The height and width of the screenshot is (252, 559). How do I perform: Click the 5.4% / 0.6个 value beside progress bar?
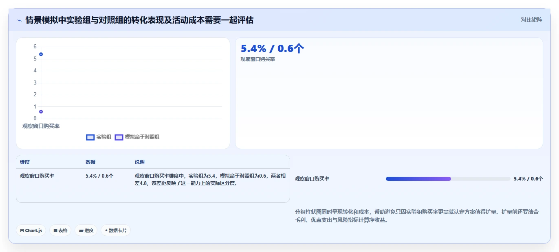[x=528, y=179]
